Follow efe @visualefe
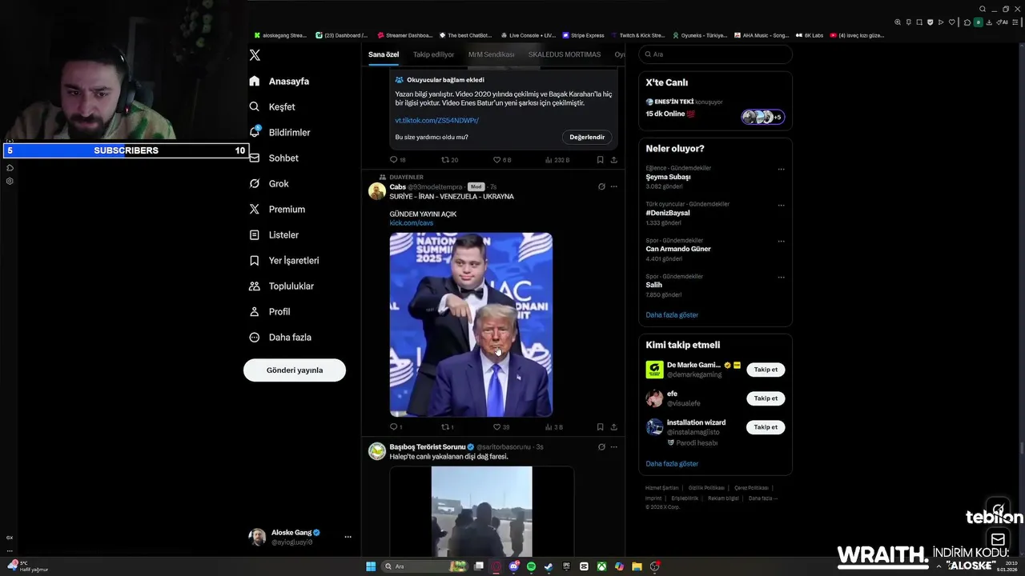Screen dimensions: 1025x576 pos(766,398)
